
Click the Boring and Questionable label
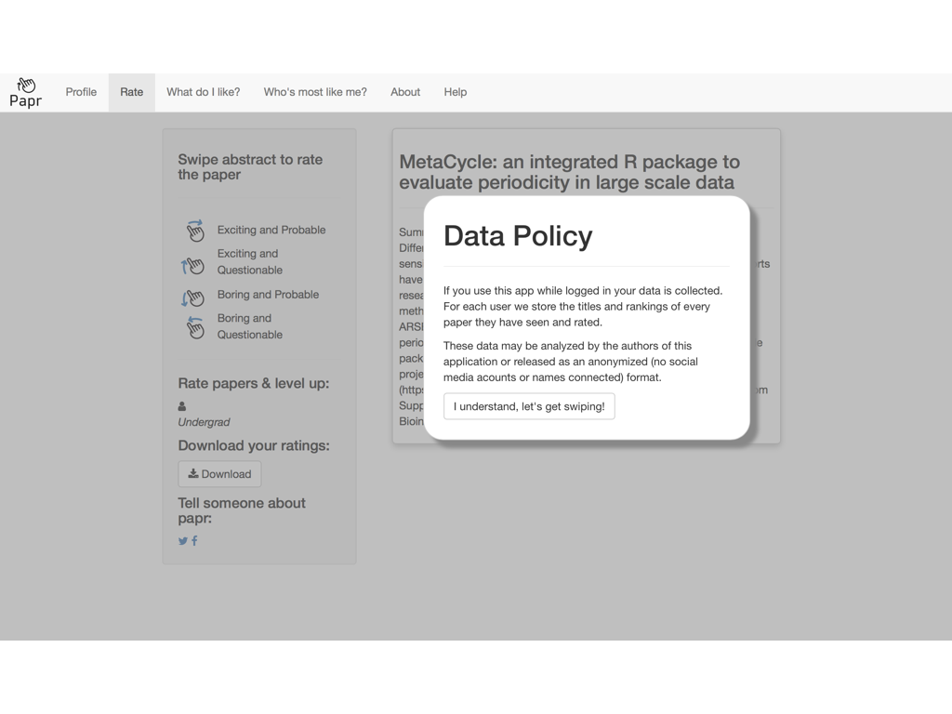[249, 326]
